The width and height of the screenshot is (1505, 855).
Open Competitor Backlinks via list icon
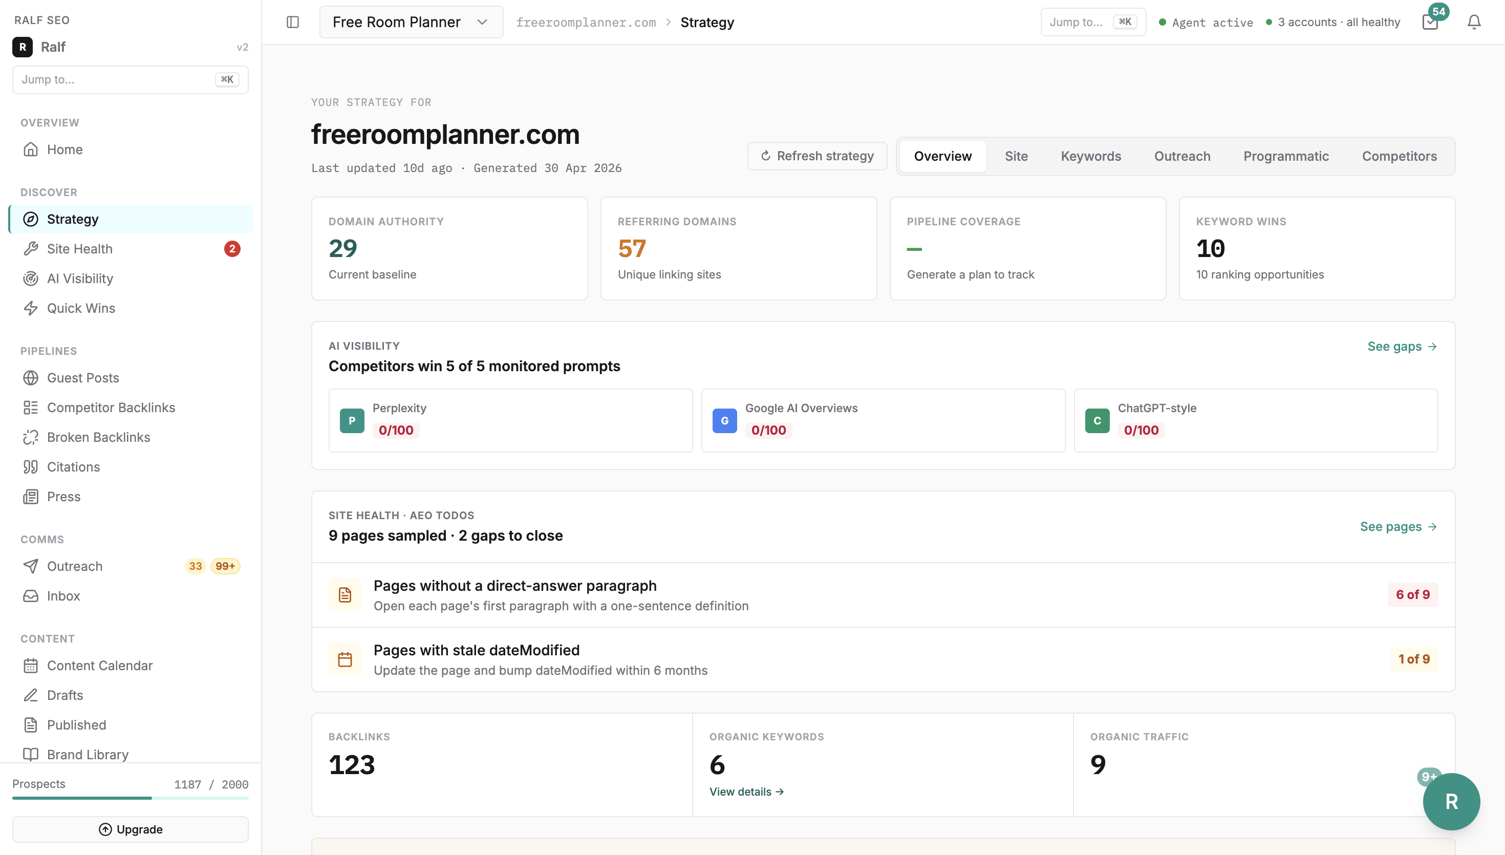click(31, 408)
